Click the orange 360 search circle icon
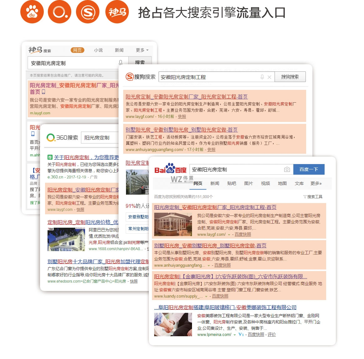The height and width of the screenshot is (359, 364). 59,12
